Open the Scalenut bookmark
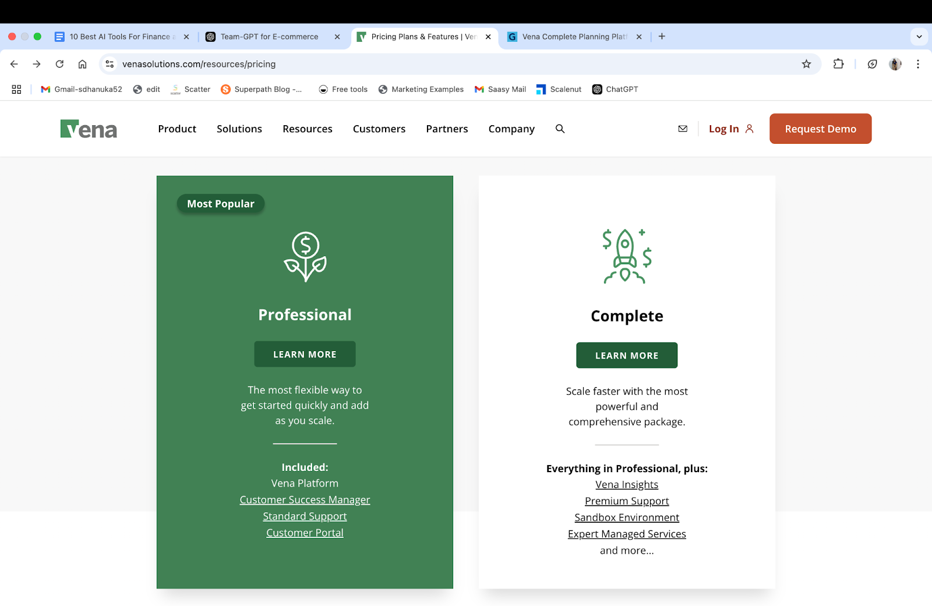Viewport: 932px width, 606px height. [559, 89]
